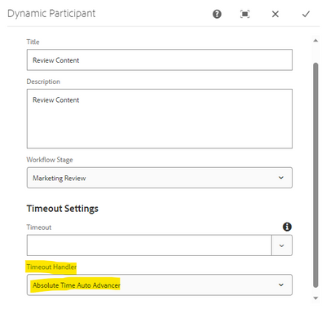This screenshot has width=326, height=309.
Task: Toggle the fullscreen dialog icon
Action: coord(245,14)
